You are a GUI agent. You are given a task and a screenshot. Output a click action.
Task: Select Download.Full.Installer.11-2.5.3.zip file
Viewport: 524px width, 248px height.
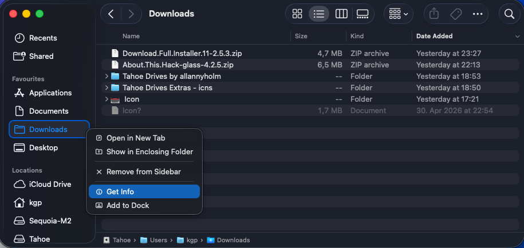pyautogui.click(x=310, y=53)
